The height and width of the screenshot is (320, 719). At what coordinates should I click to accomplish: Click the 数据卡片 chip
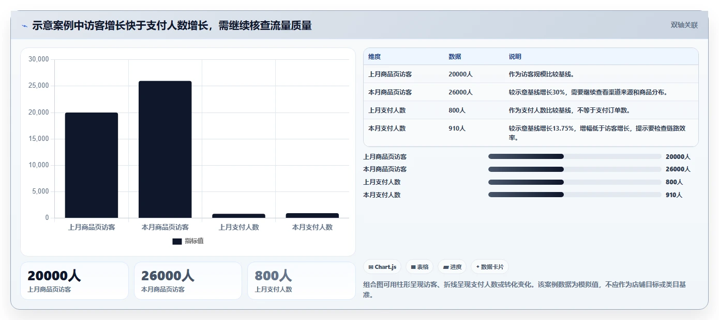pyautogui.click(x=490, y=267)
